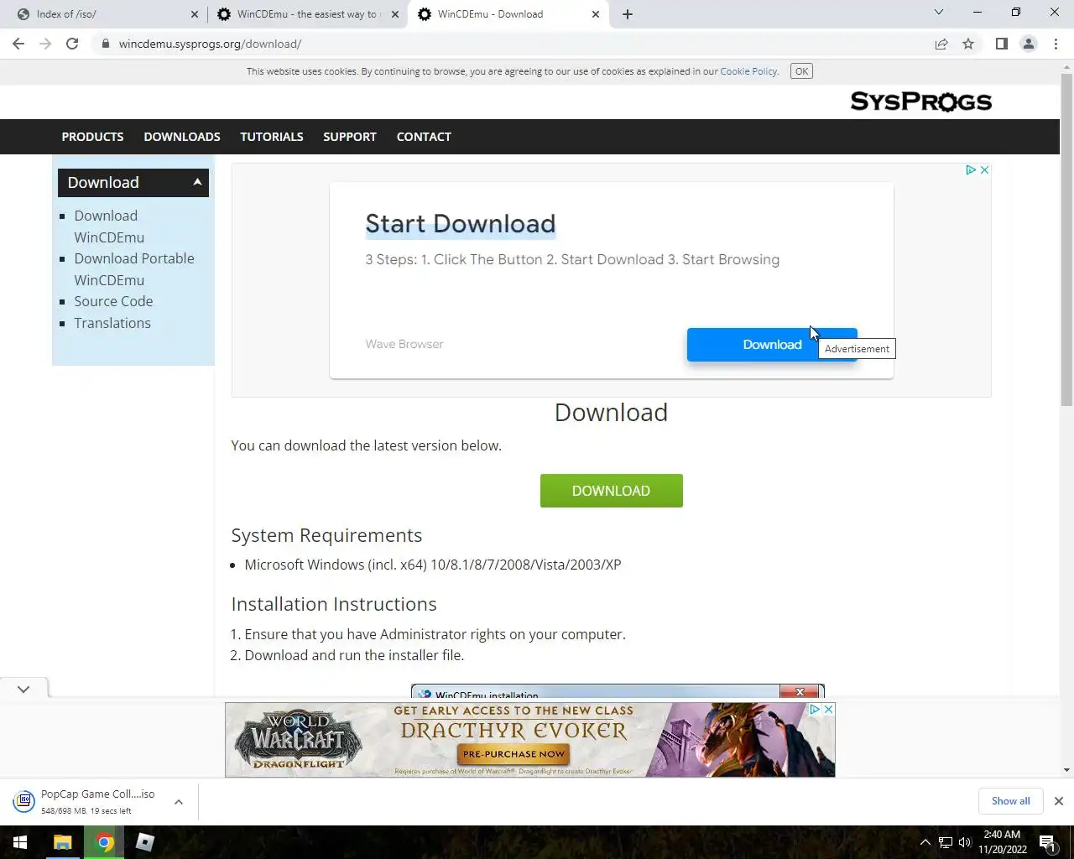The image size is (1074, 859).
Task: Bookmark this page with the star icon
Action: pyautogui.click(x=968, y=44)
